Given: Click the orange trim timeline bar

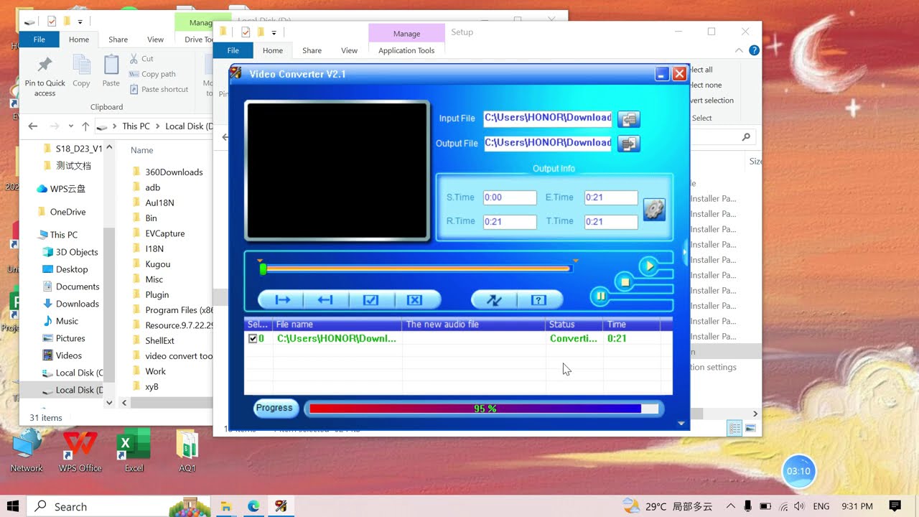Looking at the screenshot, I should pos(419,269).
